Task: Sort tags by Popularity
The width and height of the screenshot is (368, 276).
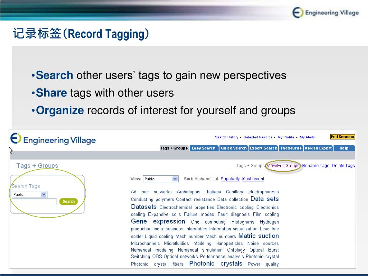Action: pos(230,179)
